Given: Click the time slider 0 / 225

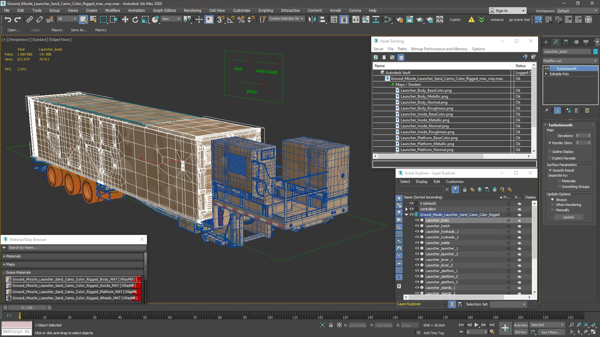Looking at the screenshot, I should pos(27,308).
